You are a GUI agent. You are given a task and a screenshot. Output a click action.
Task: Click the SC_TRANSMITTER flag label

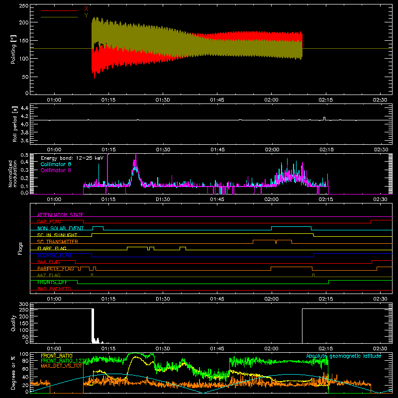point(58,242)
